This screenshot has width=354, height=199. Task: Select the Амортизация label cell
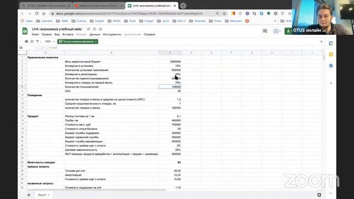coord(112,175)
